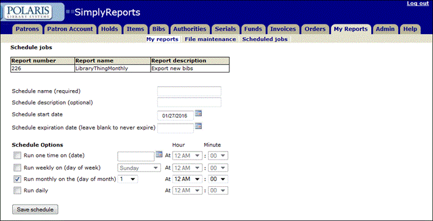Switch to the Patrons tab
This screenshot has height=221, width=433.
27,29
